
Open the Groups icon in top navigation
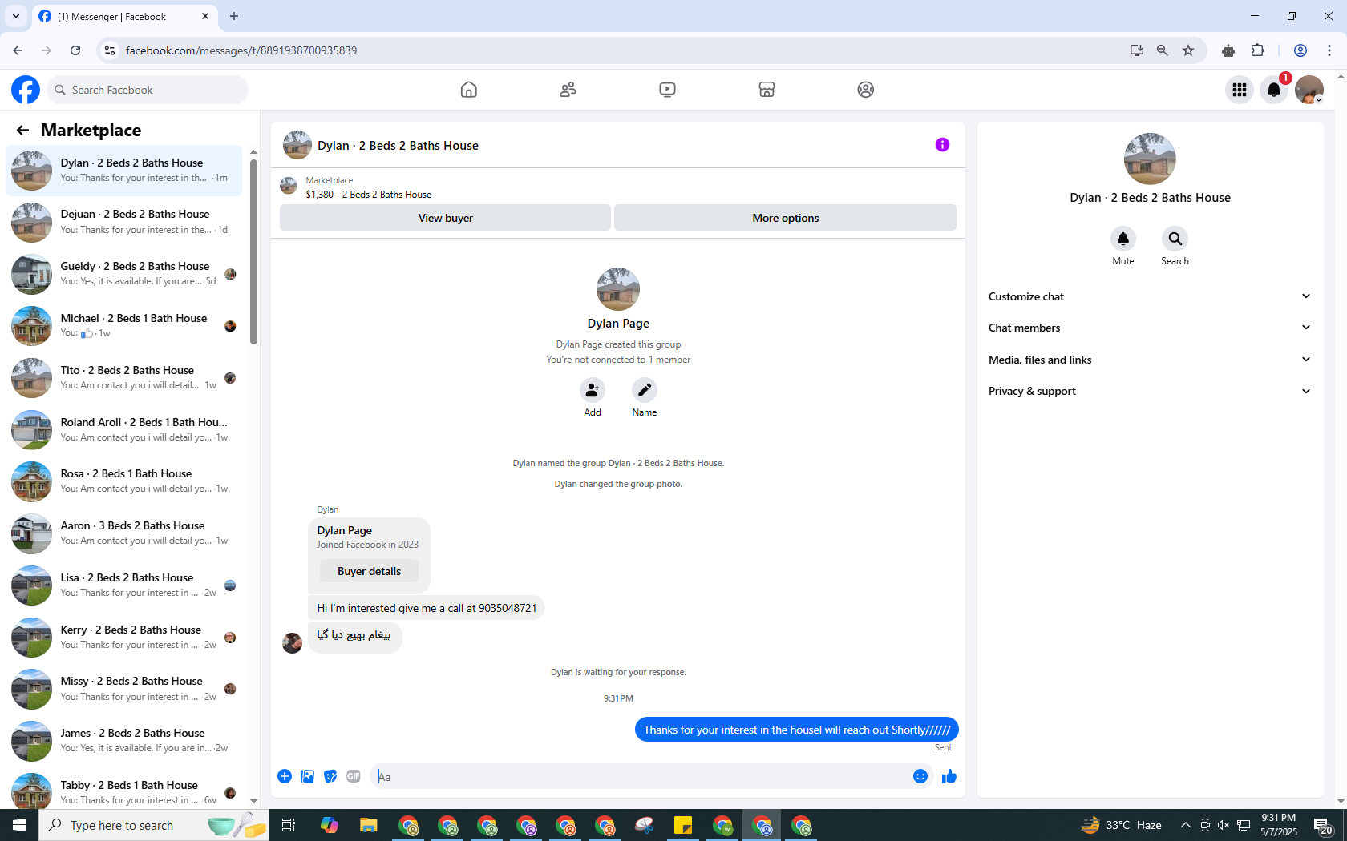click(866, 90)
